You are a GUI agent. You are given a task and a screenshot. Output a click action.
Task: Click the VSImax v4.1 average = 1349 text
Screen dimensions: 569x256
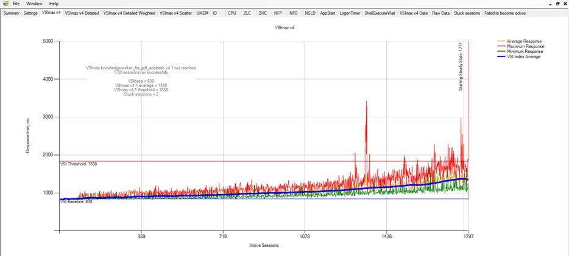click(x=141, y=85)
